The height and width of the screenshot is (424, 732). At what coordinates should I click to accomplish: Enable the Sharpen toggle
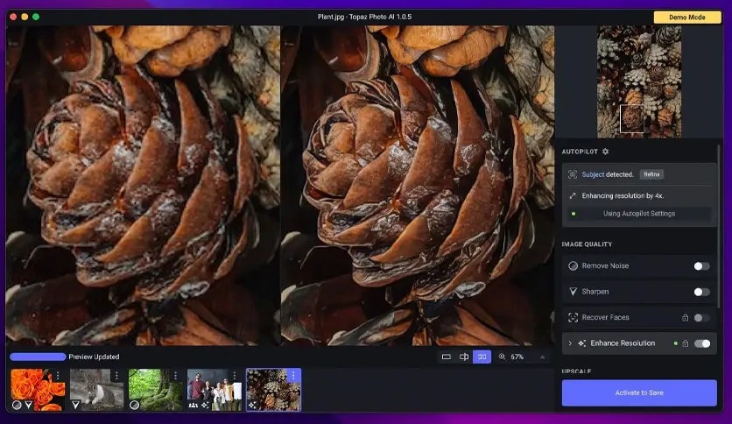click(x=701, y=292)
